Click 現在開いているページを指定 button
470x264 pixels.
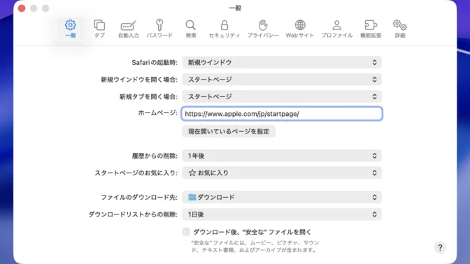point(229,131)
